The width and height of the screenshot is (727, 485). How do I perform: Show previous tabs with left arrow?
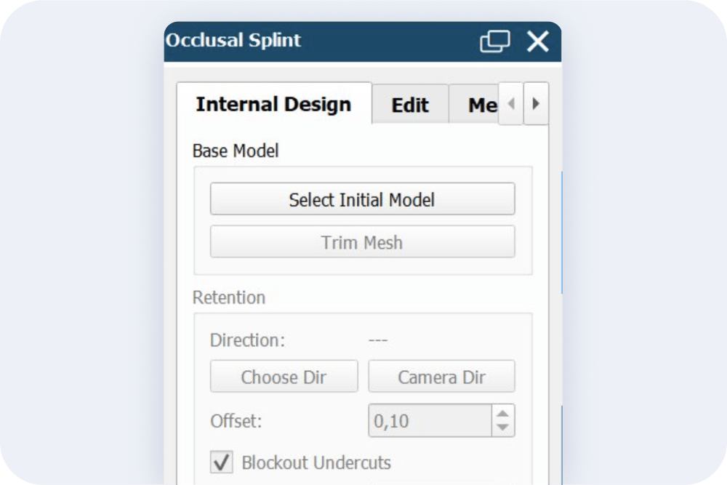point(511,103)
